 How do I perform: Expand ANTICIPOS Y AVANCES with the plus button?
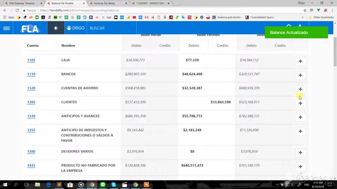point(300,117)
